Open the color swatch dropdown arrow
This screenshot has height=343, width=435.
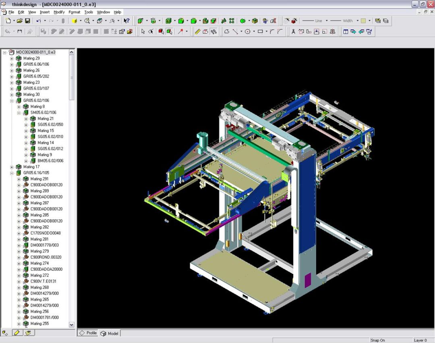369,21
